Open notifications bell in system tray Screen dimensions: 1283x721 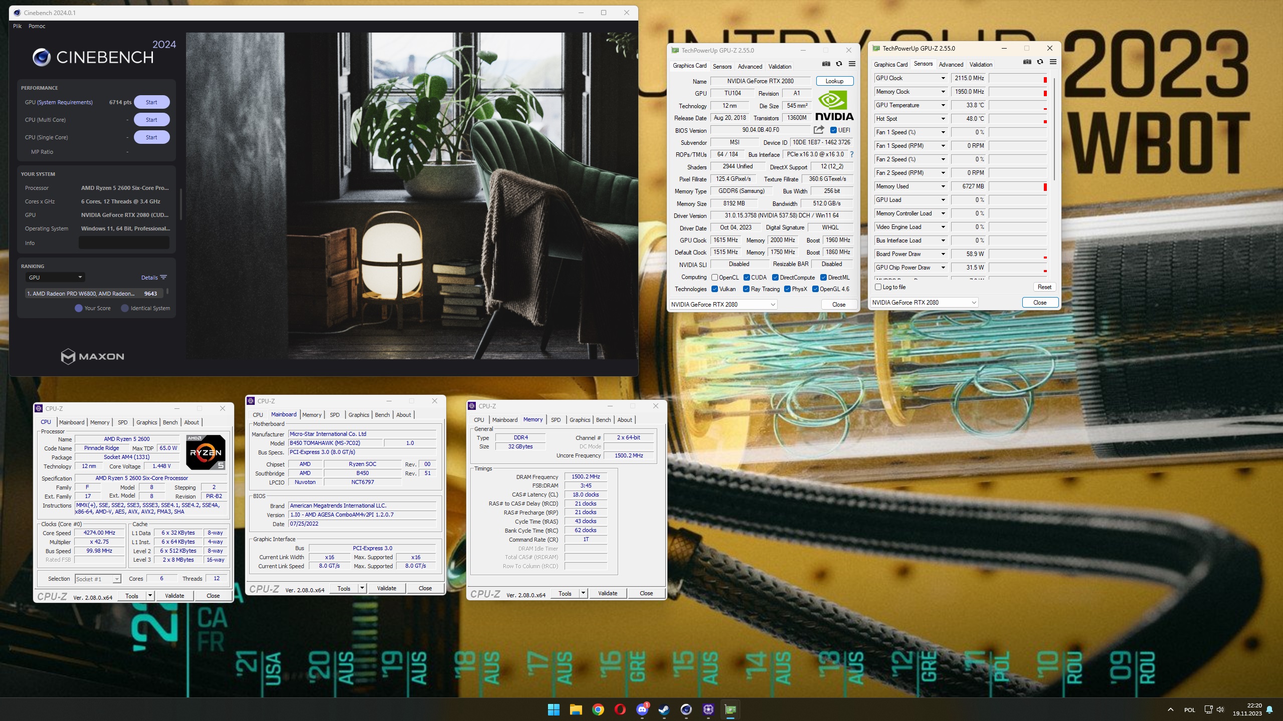(x=1269, y=709)
